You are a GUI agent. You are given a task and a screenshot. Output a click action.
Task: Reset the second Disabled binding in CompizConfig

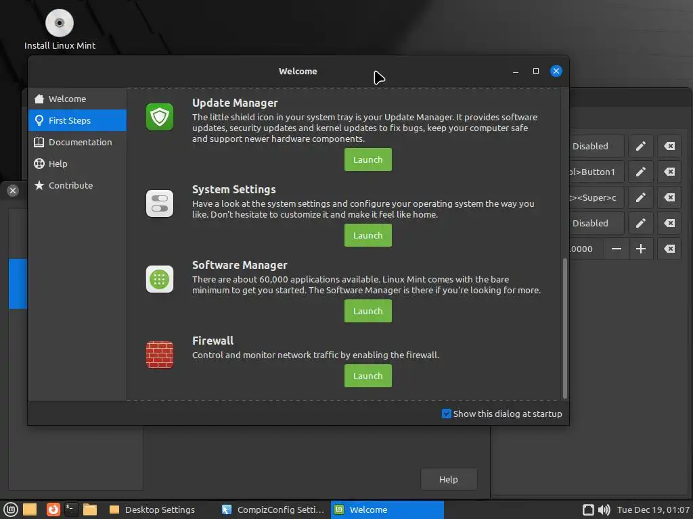pyautogui.click(x=669, y=223)
